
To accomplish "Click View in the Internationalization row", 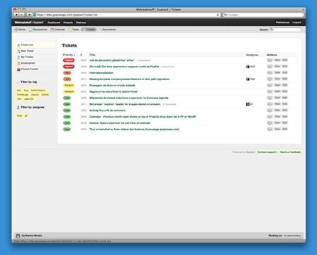I will [277, 73].
